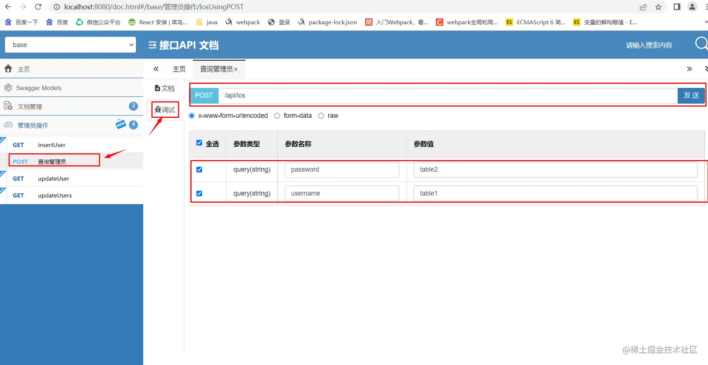Edit the table1 parameter value field
The height and width of the screenshot is (365, 708).
click(555, 193)
